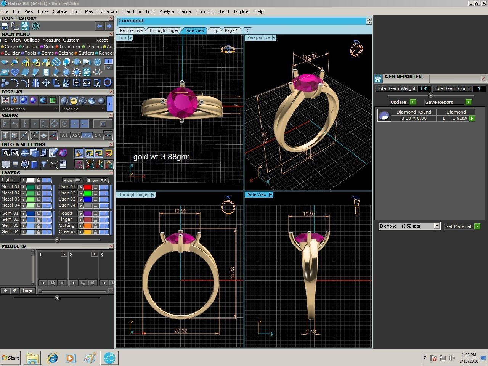The image size is (488, 366).
Task: Click the blue diamond gem icon in the gem tools
Action: (15, 72)
